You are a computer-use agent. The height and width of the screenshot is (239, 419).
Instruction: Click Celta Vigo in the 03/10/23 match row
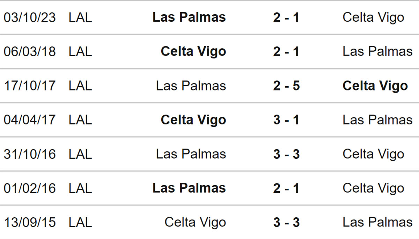point(373,17)
